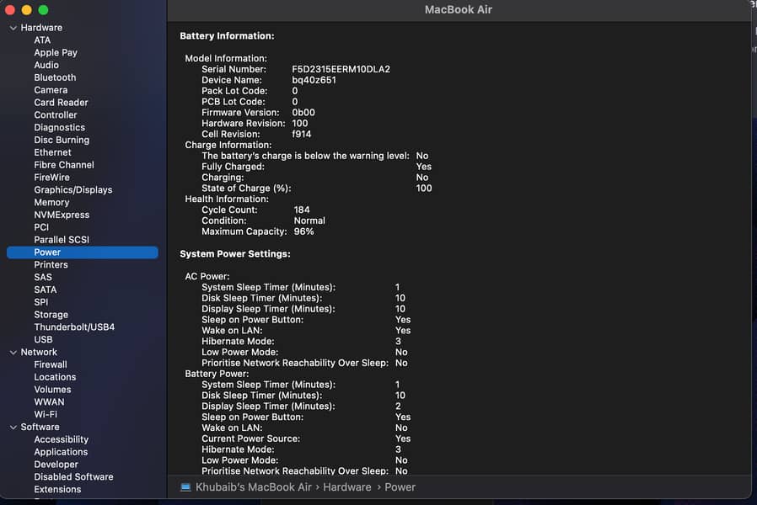757x505 pixels.
Task: Select Memory in the hardware list
Action: pyautogui.click(x=51, y=203)
